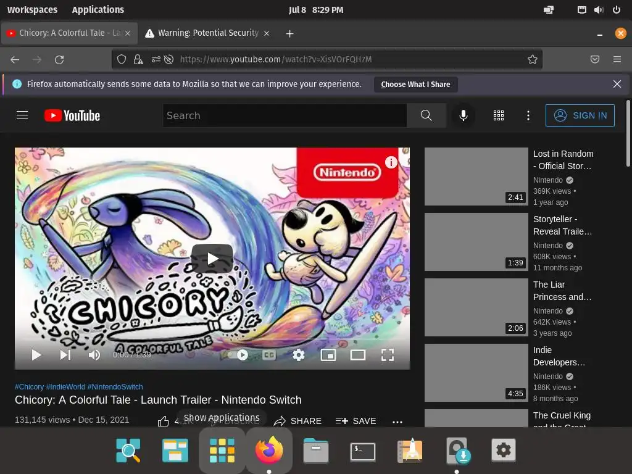632x474 pixels.
Task: Toggle autoplay switch in the player
Action: click(238, 355)
